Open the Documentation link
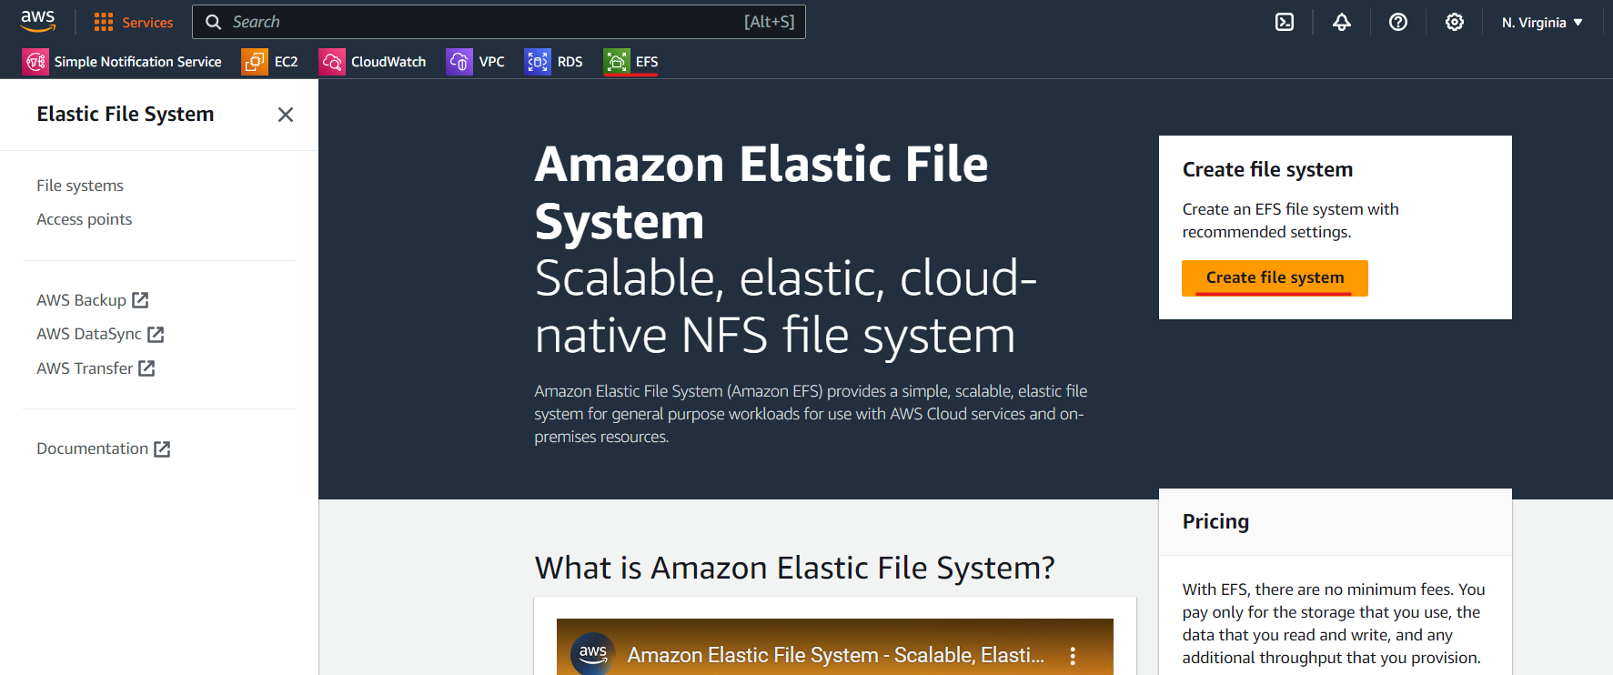The height and width of the screenshot is (675, 1613). (93, 448)
